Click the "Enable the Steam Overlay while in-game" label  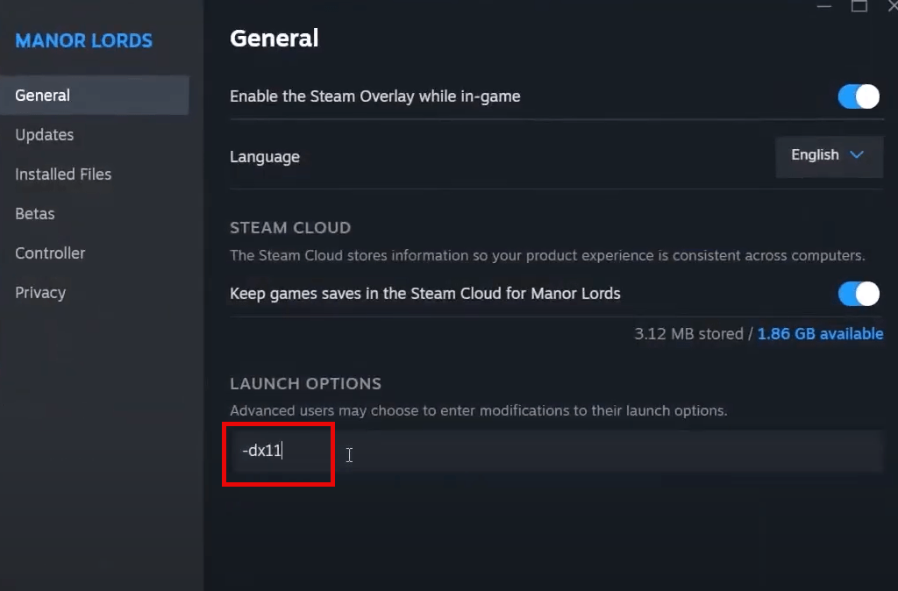[374, 96]
